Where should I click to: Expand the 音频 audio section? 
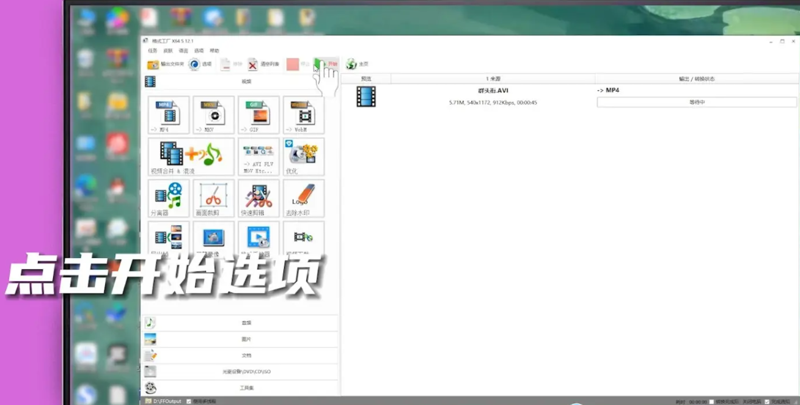[246, 323]
